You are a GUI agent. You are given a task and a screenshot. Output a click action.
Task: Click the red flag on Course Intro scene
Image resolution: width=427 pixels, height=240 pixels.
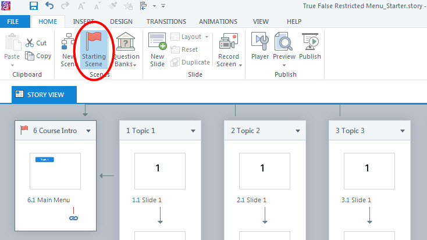pyautogui.click(x=24, y=130)
